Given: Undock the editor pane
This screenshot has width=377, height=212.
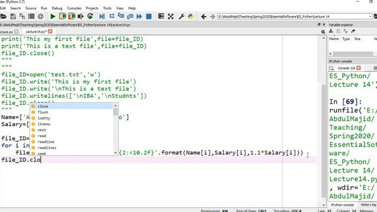Looking at the screenshot, I should pyautogui.click(x=319, y=25).
